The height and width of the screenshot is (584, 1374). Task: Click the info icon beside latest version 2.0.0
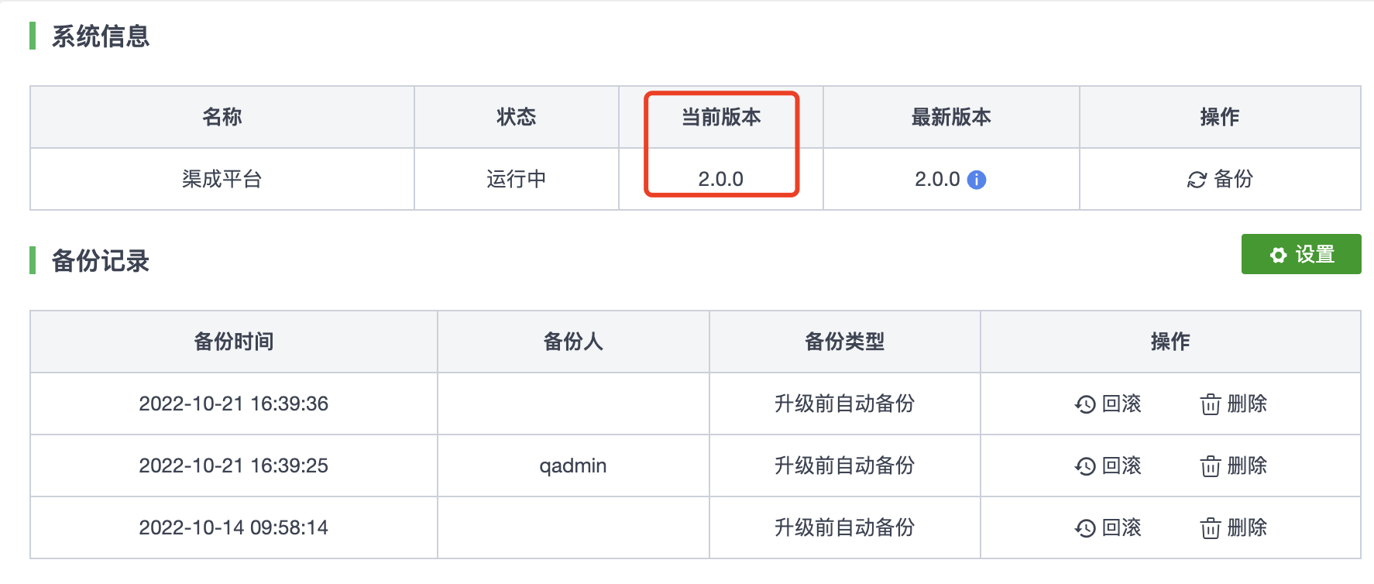click(977, 180)
